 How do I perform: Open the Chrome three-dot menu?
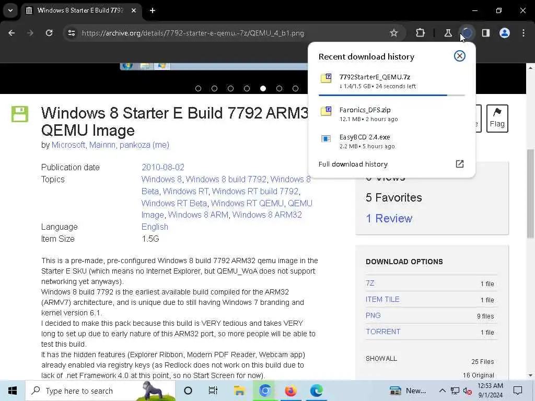[x=524, y=33]
